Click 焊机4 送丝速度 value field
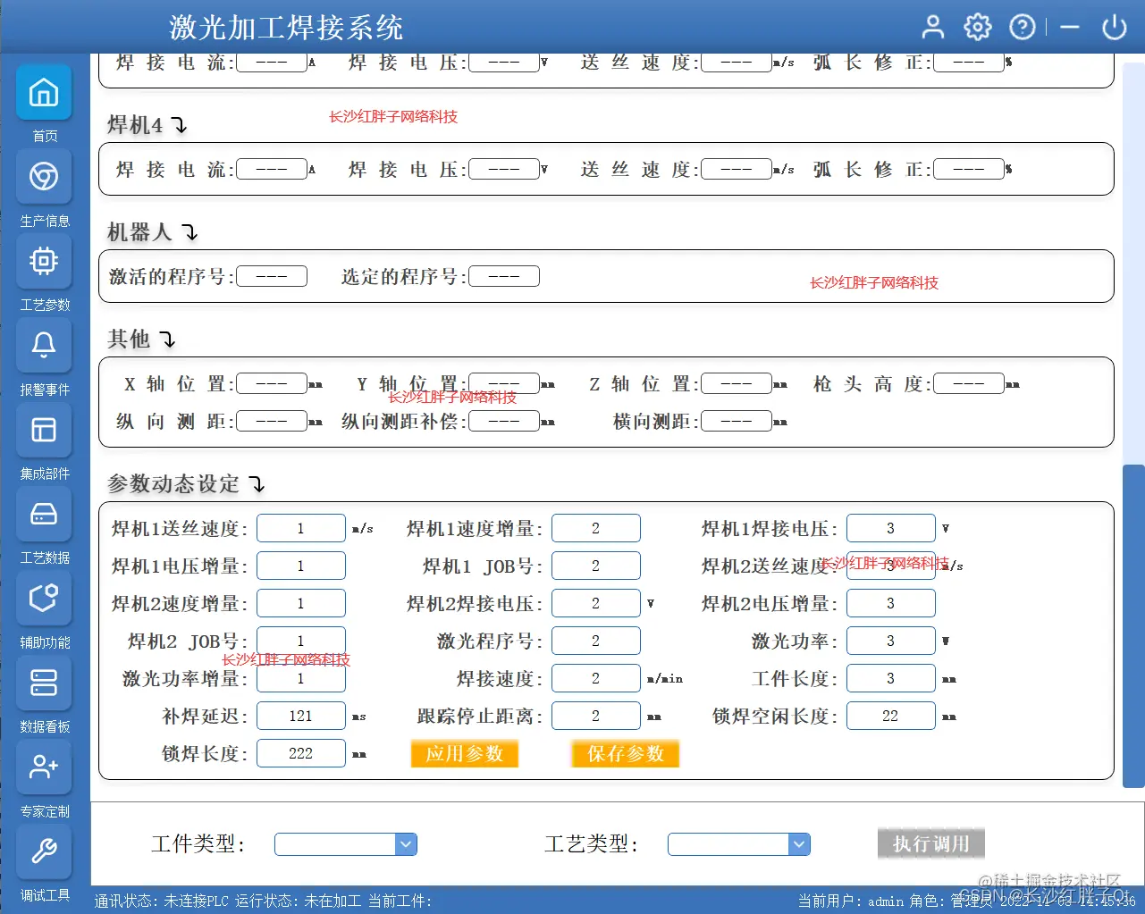 tap(737, 169)
